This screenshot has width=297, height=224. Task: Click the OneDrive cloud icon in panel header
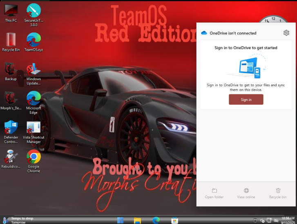tap(204, 33)
